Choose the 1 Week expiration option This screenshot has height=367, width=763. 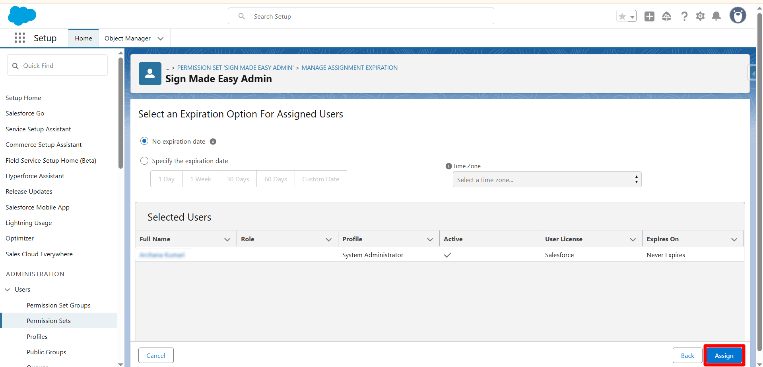[x=200, y=179]
